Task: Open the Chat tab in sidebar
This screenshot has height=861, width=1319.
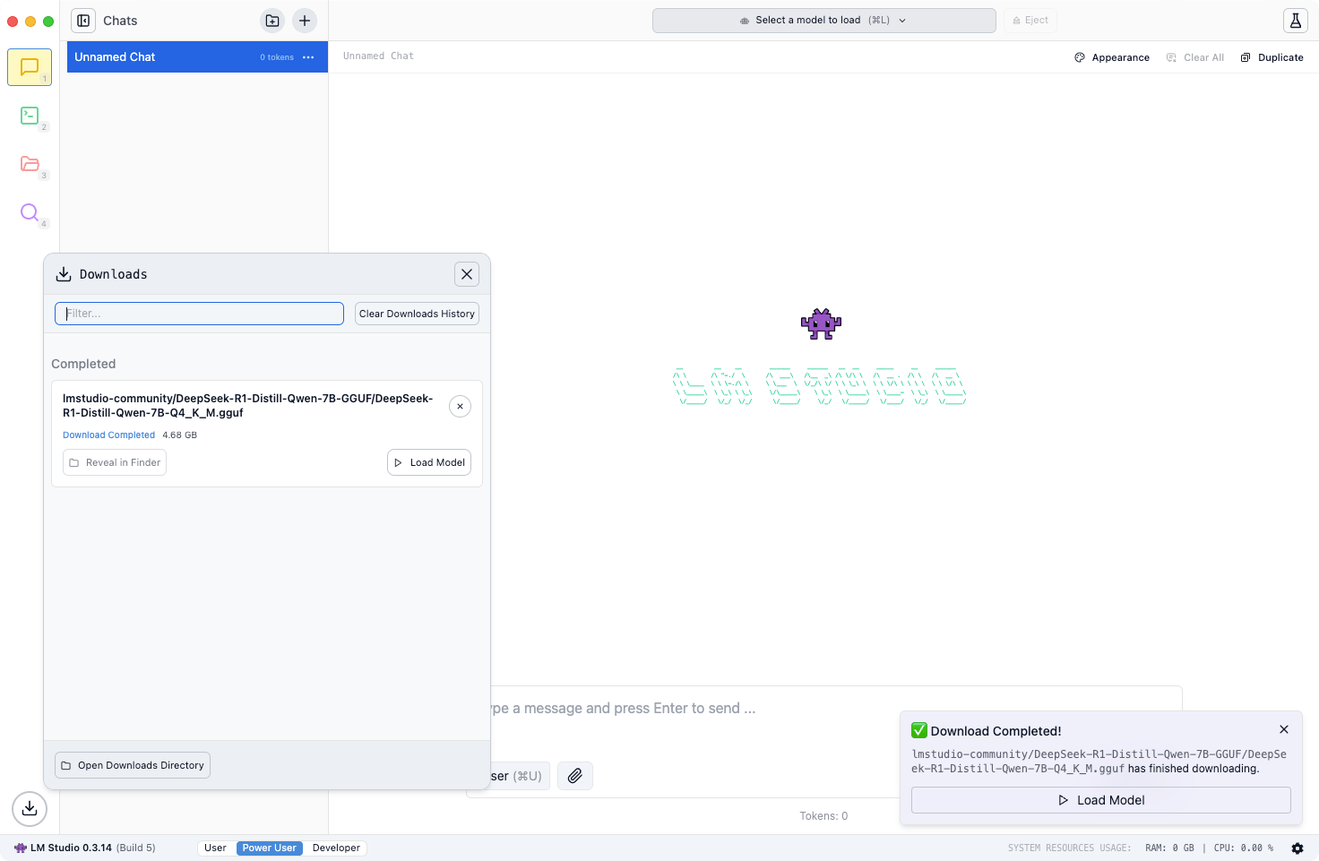Action: point(30,67)
